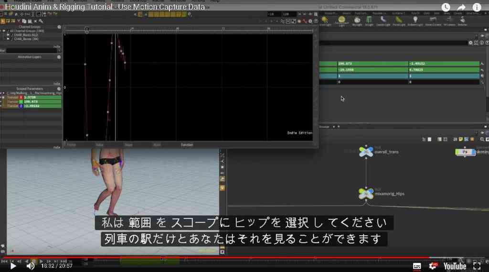The height and width of the screenshot is (272, 489).
Task: Select the skinning node in network
Action: tap(465, 152)
